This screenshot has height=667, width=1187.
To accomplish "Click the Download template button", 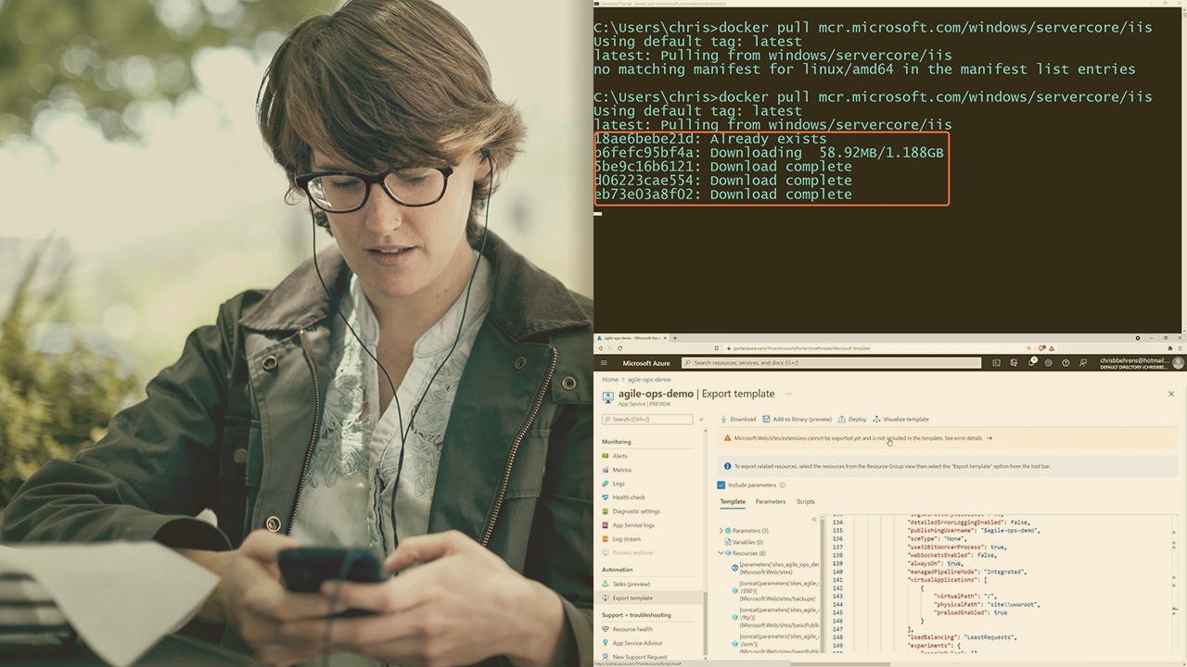I will click(738, 419).
